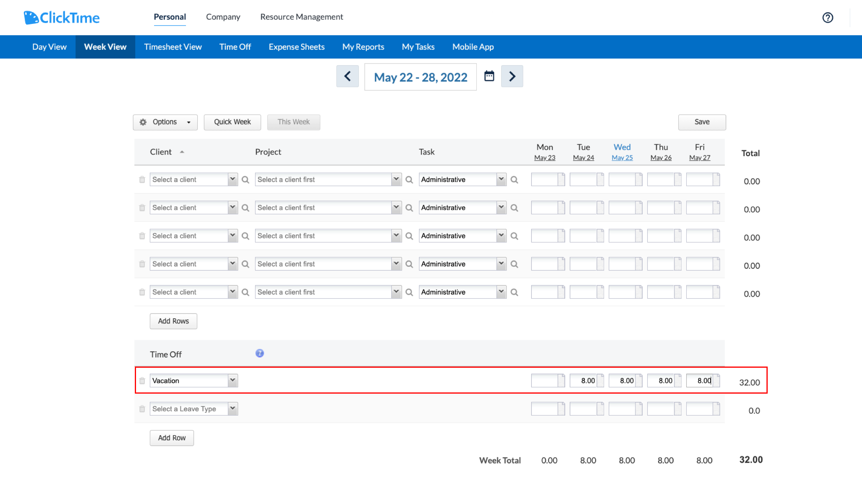
Task: Click Vacation Monday hours field
Action: pos(545,381)
